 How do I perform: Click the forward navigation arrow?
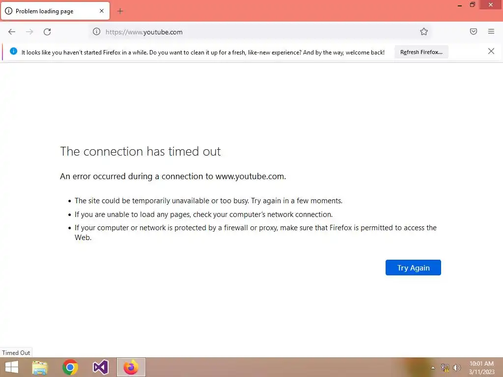pyautogui.click(x=29, y=32)
